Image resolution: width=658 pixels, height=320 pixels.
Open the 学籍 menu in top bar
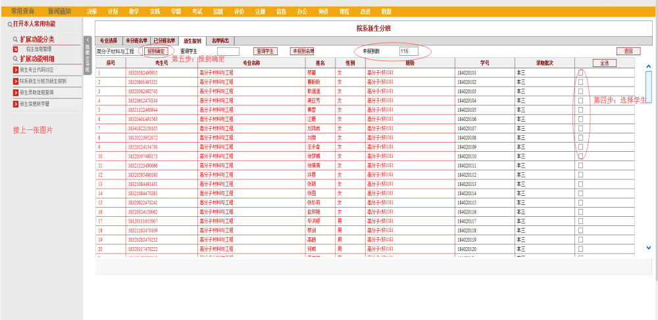click(x=176, y=11)
